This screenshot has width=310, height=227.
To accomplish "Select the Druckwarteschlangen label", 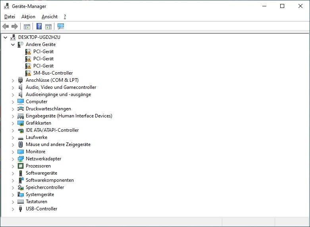I will point(48,109).
